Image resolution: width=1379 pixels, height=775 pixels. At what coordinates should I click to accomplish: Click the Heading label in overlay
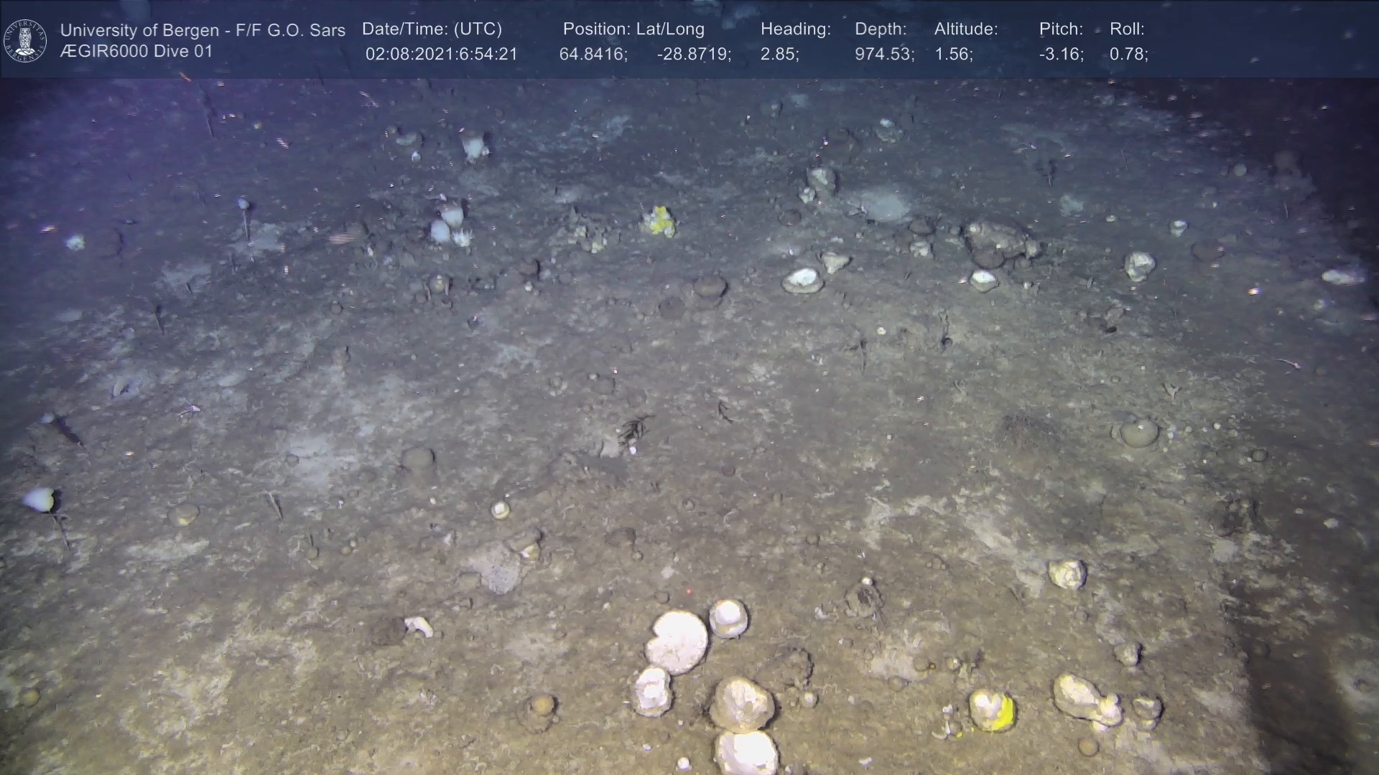(x=795, y=29)
